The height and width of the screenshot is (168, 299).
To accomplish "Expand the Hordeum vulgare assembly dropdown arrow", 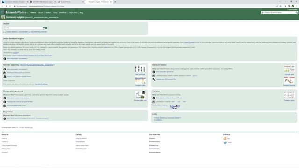I will pos(58,17).
